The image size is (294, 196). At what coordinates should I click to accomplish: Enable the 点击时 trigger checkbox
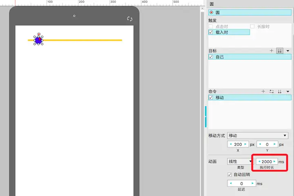pos(211,26)
